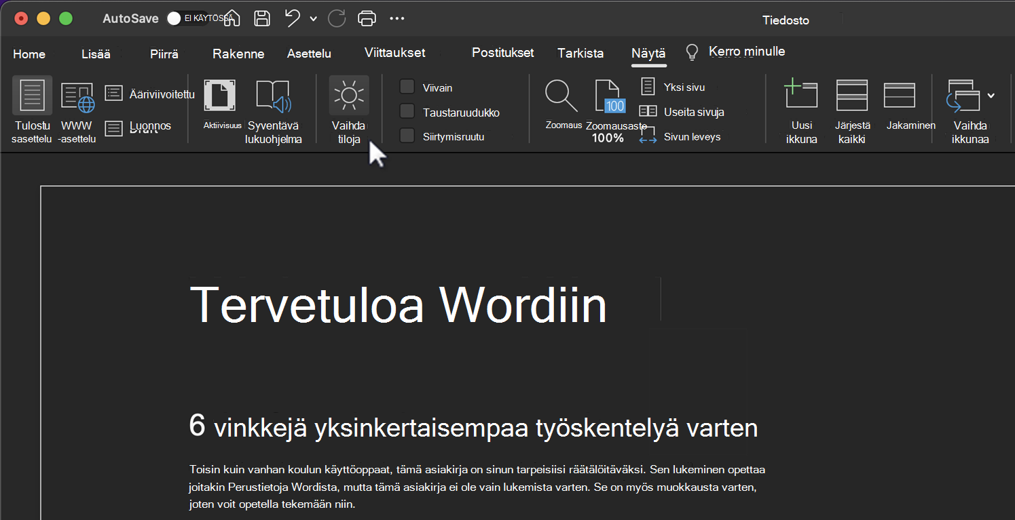Click Järjestä kaikki arrange all icon

[852, 95]
